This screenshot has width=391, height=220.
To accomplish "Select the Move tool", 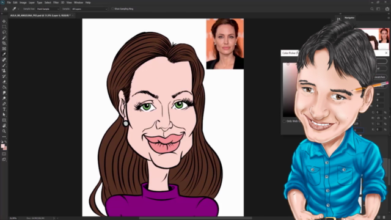I will click(4, 21).
